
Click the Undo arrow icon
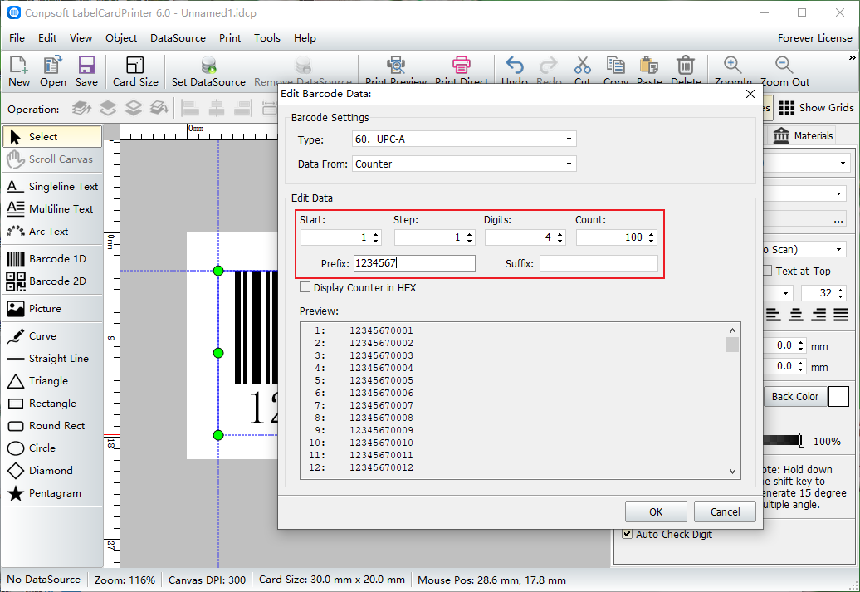[515, 65]
